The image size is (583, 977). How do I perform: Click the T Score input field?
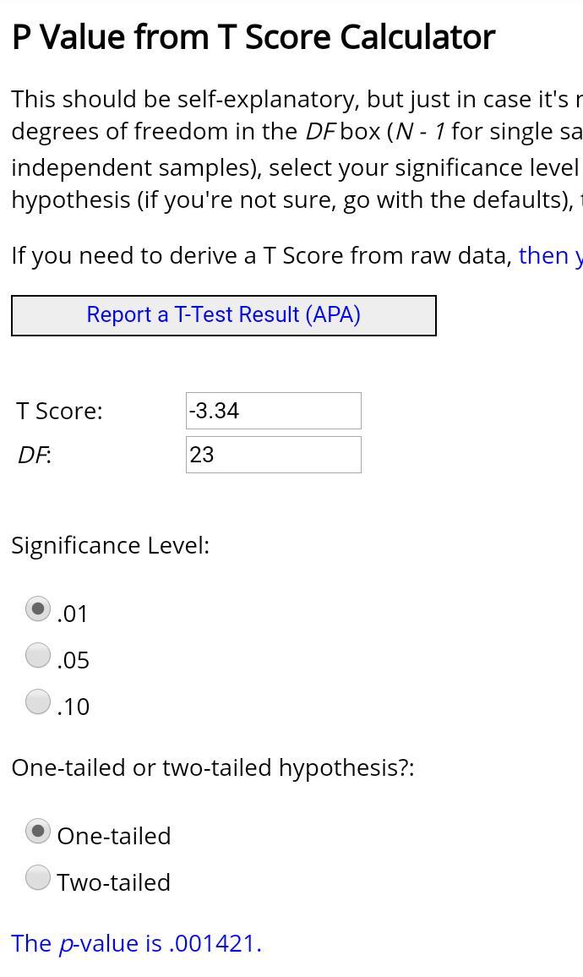pos(274,411)
